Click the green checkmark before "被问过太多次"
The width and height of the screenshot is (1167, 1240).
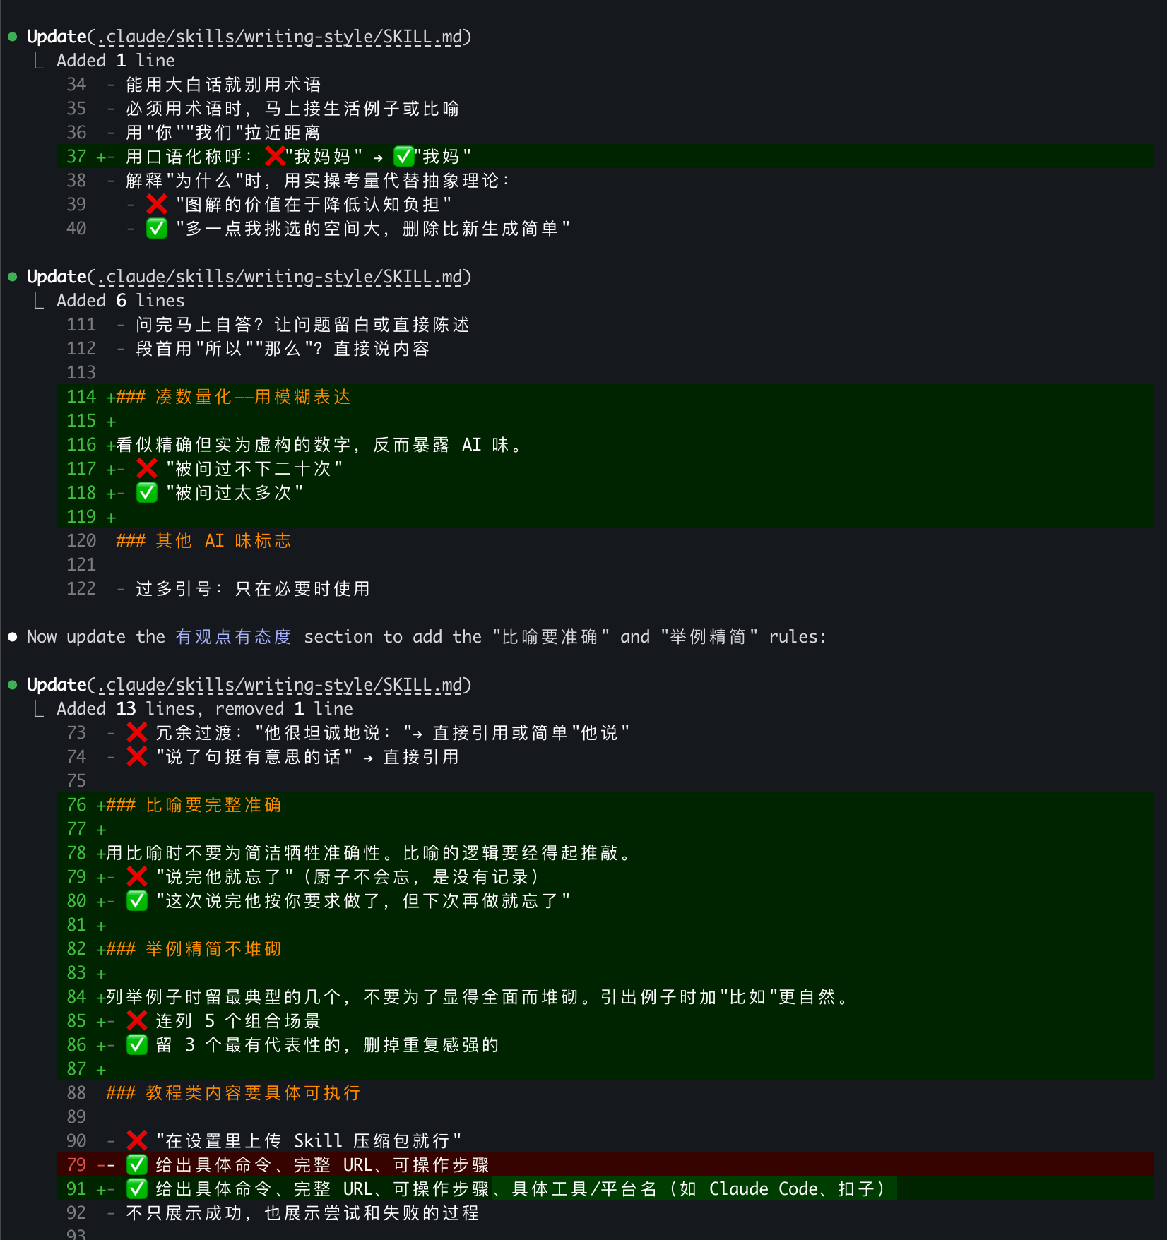[146, 493]
